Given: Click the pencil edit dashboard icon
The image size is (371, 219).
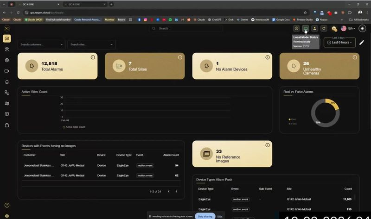Looking at the screenshot, I should click(362, 43).
